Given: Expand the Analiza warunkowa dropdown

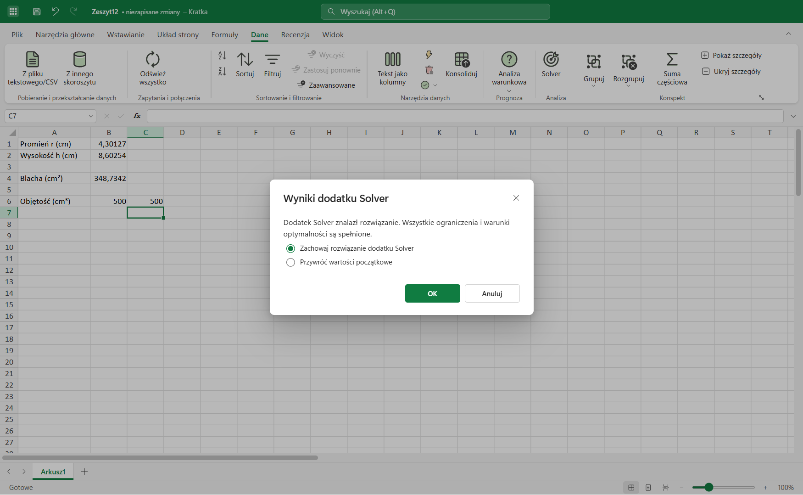Looking at the screenshot, I should pyautogui.click(x=509, y=91).
